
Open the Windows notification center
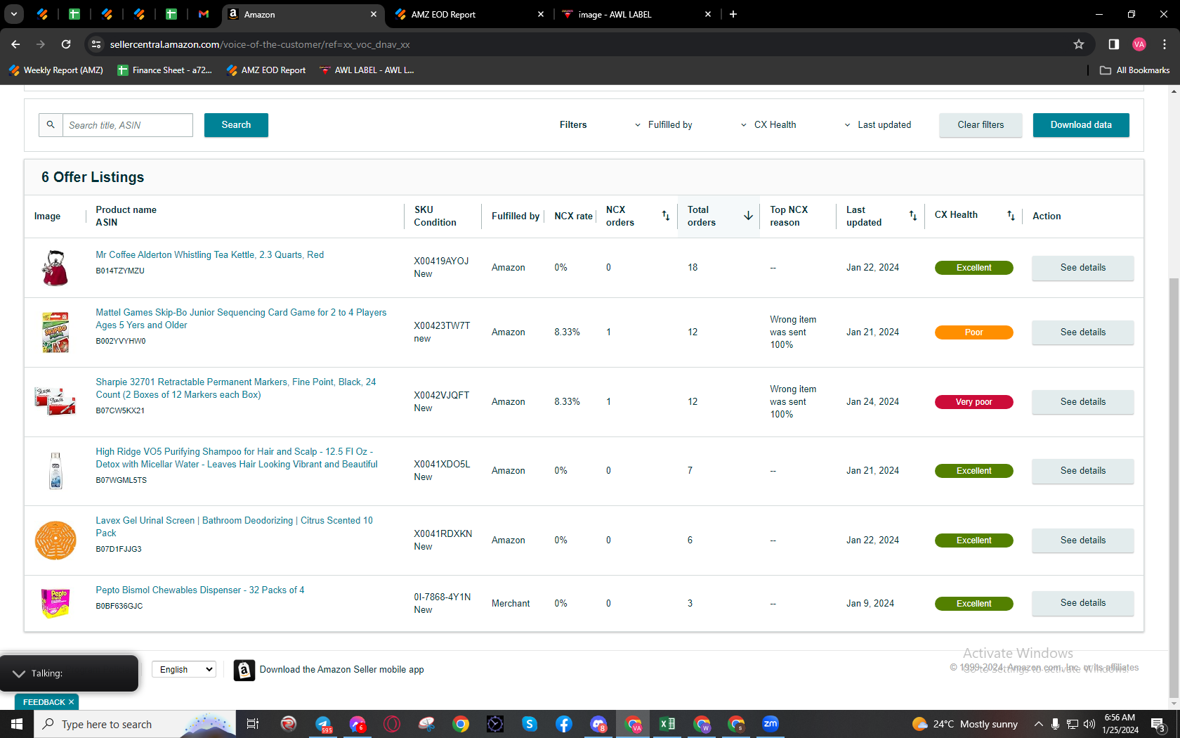tap(1159, 724)
